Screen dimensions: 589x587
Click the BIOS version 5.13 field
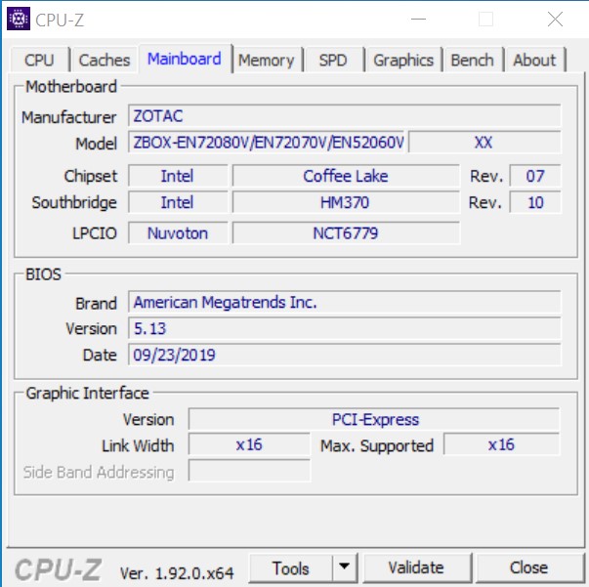click(x=344, y=328)
